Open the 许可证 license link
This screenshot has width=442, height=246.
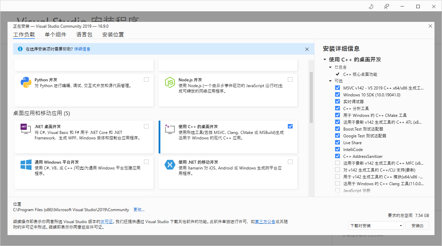click(107, 222)
